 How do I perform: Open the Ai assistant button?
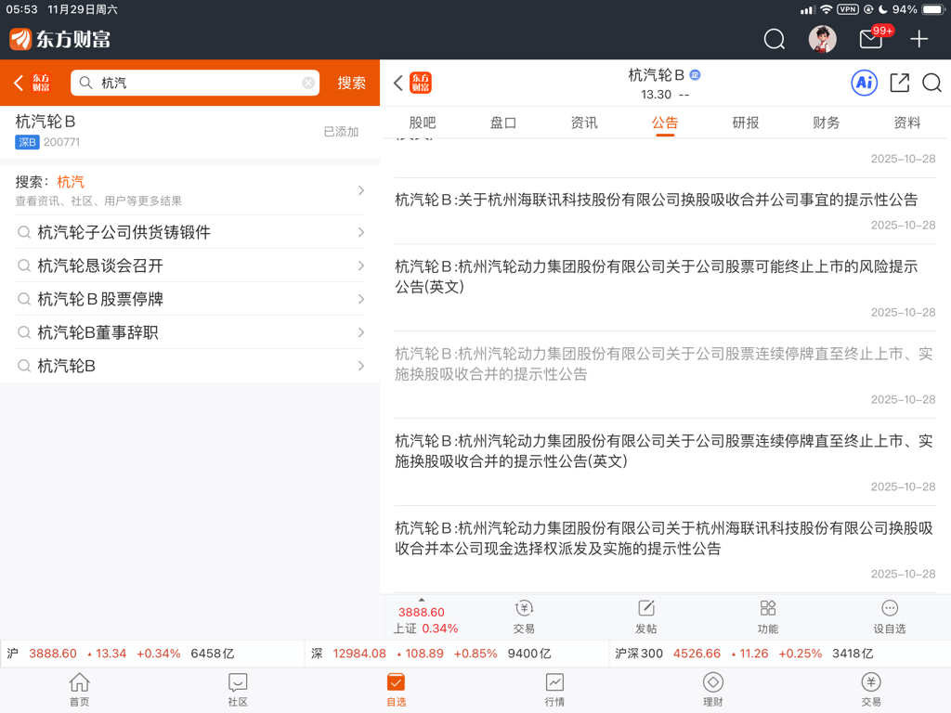pyautogui.click(x=865, y=83)
